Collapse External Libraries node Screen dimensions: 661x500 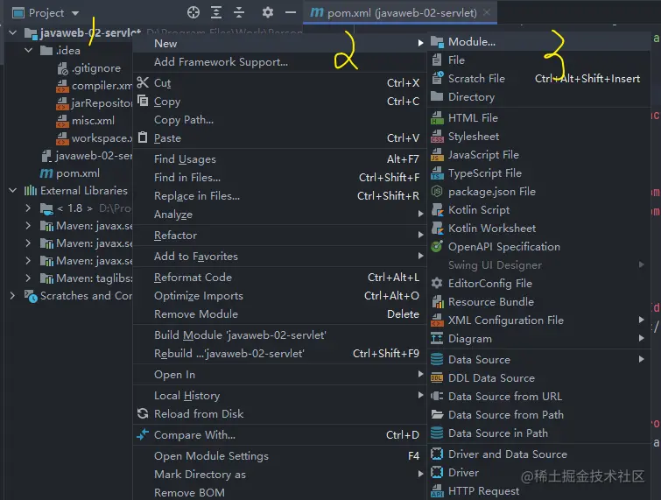click(x=13, y=191)
